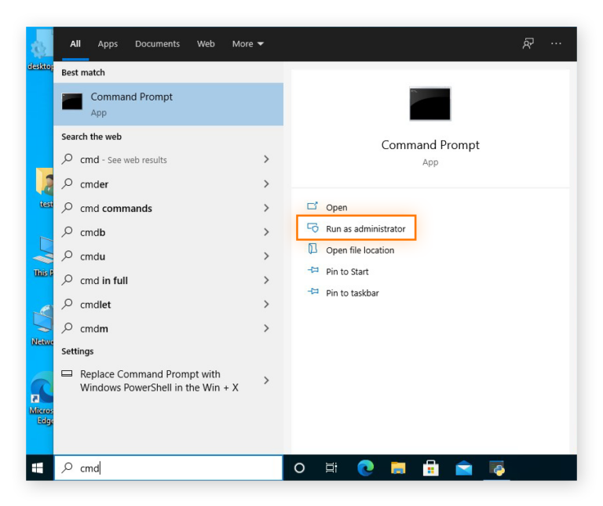This screenshot has height=506, width=603.
Task: Expand the cmd commands suggestion arrow
Action: 266,208
